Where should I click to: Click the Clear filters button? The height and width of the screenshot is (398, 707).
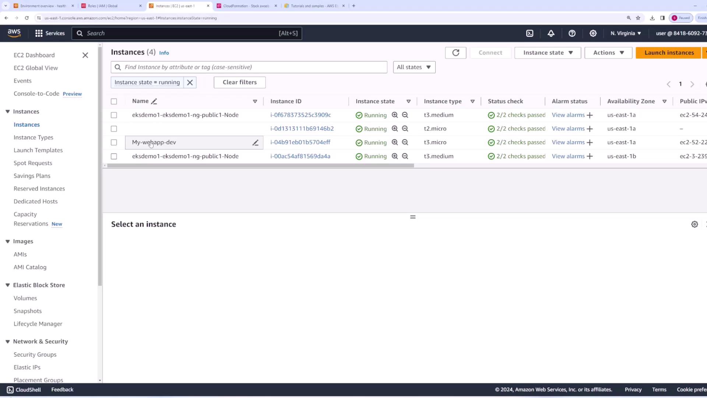(239, 82)
